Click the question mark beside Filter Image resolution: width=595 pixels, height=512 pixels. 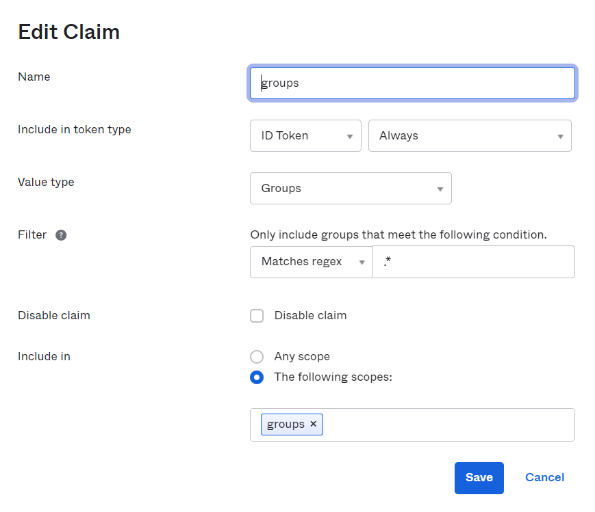61,235
